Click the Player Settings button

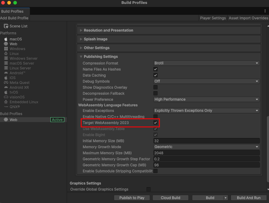point(213,18)
